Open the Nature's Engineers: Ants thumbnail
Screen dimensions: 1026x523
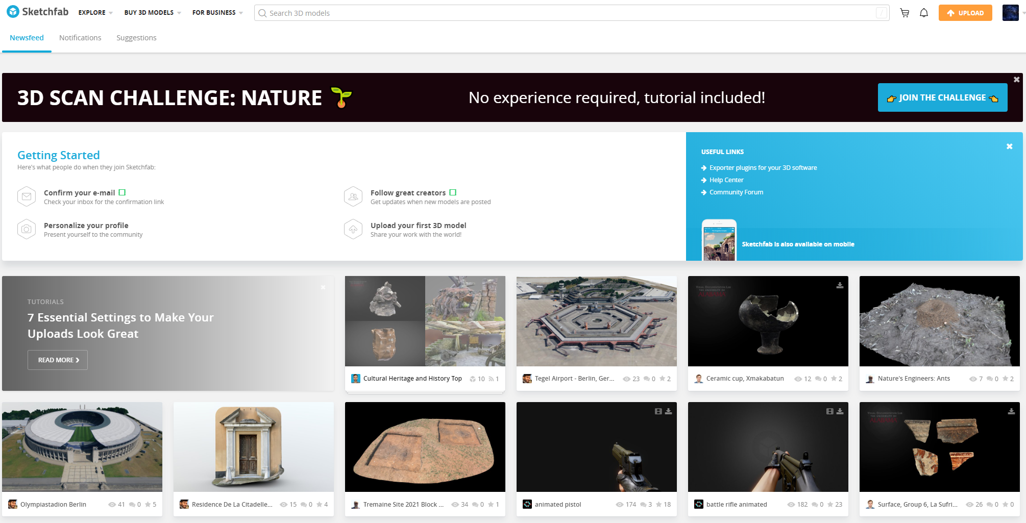coord(940,321)
